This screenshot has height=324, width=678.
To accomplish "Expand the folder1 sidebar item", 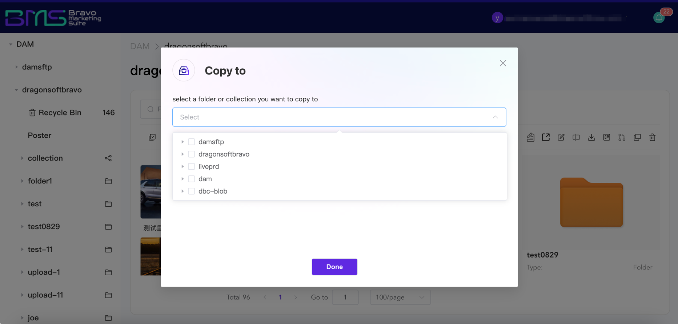I will click(22, 181).
